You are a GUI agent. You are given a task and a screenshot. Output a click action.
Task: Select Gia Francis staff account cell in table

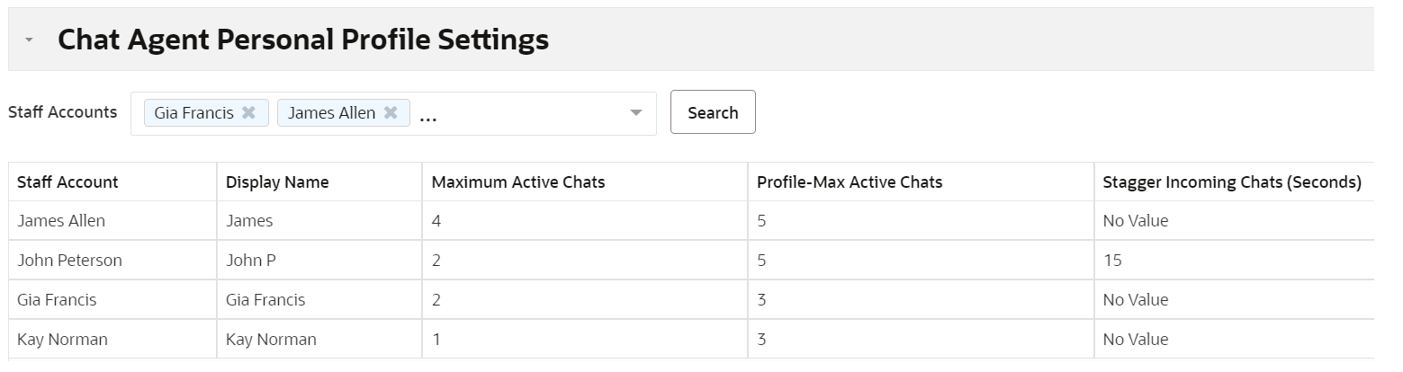pos(57,300)
